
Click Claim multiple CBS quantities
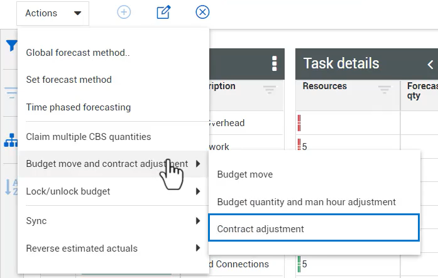coord(89,137)
